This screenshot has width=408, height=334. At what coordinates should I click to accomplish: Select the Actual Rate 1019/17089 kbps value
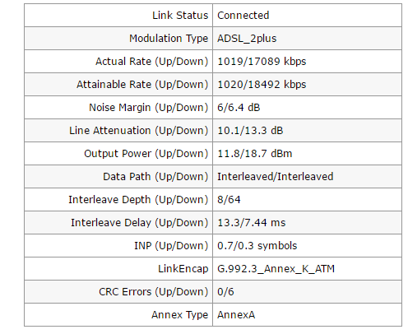pos(262,62)
